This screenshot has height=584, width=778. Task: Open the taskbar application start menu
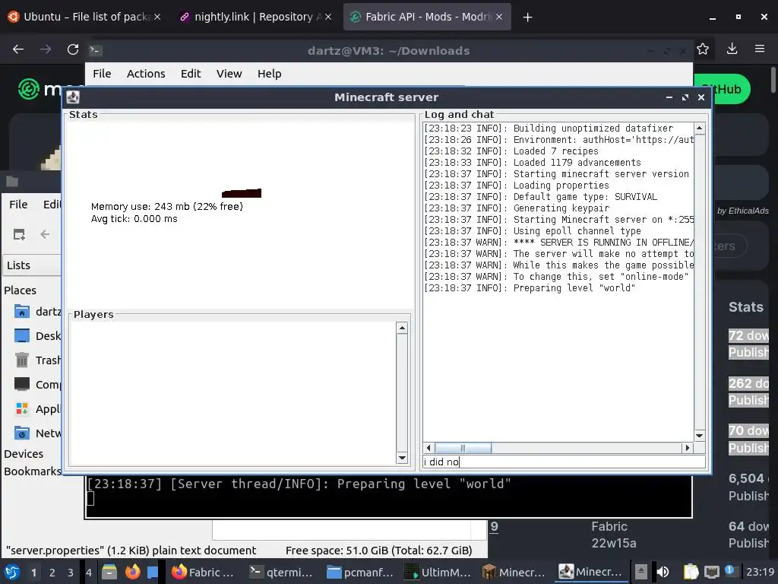pyautogui.click(x=12, y=572)
